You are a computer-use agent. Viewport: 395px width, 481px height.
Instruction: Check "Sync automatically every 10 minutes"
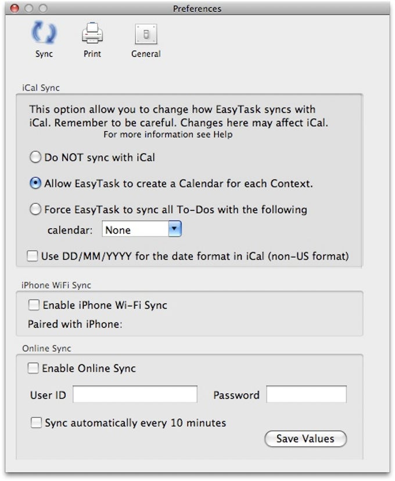pos(36,423)
